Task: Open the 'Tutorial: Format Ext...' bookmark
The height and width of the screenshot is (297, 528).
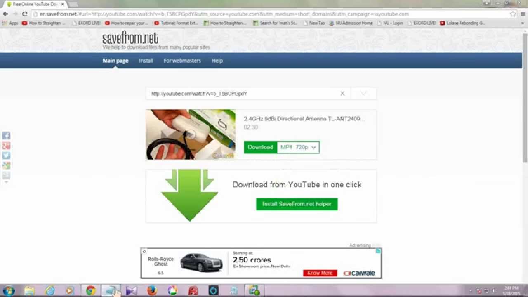Action: tap(176, 23)
